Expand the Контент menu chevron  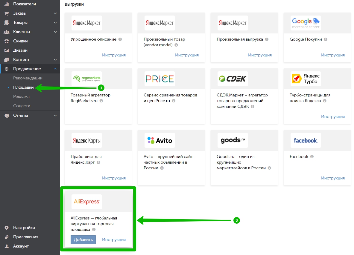[55, 59]
